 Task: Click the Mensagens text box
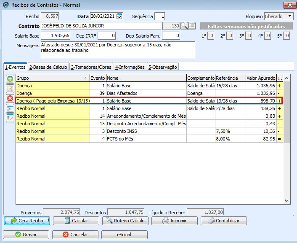118,50
